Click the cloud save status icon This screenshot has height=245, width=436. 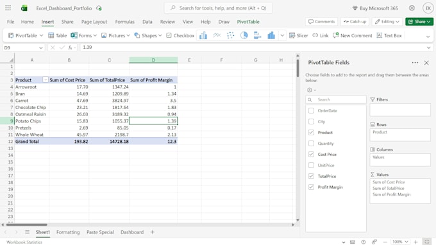pos(99,8)
